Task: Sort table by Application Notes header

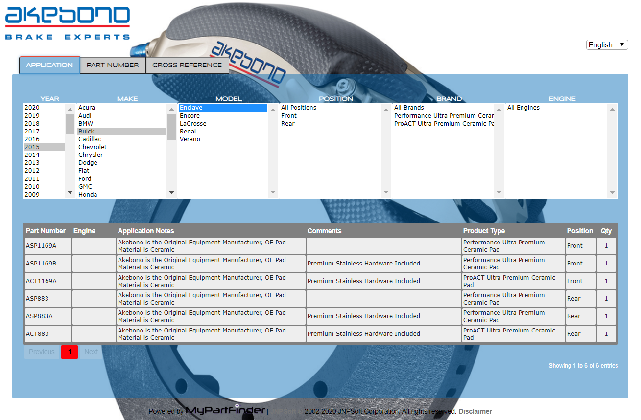Action: [x=146, y=231]
